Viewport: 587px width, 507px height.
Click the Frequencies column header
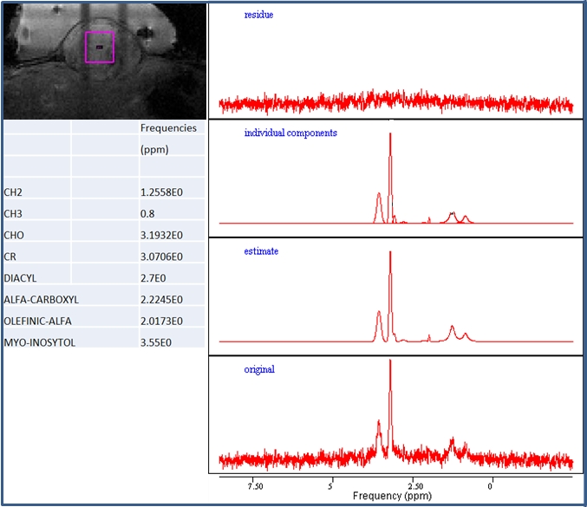tap(168, 128)
